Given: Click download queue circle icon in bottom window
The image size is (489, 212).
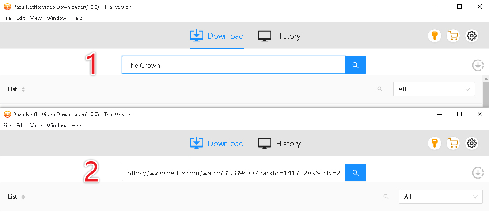Looking at the screenshot, I should click(478, 173).
